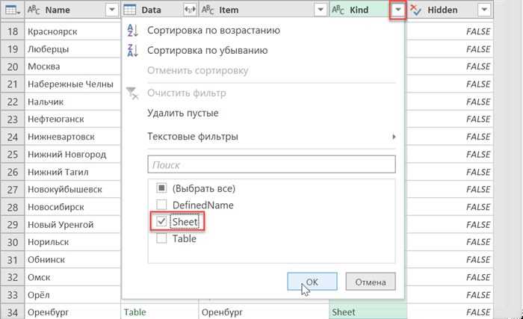
Task: Check the Table filter checkbox
Action: point(161,238)
